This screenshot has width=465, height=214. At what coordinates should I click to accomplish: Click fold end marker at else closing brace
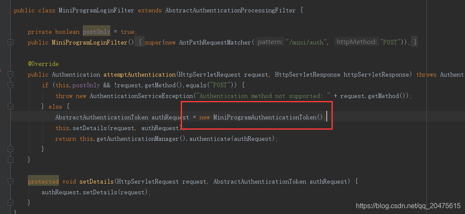[10, 149]
